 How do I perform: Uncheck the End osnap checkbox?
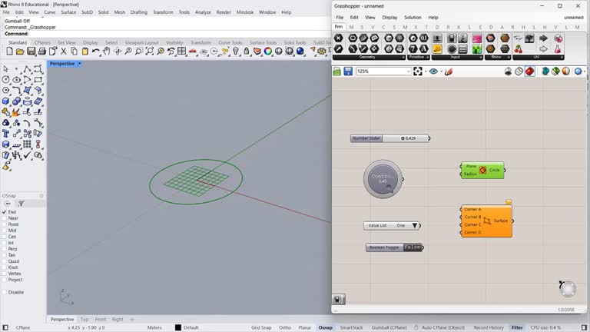tap(5, 212)
